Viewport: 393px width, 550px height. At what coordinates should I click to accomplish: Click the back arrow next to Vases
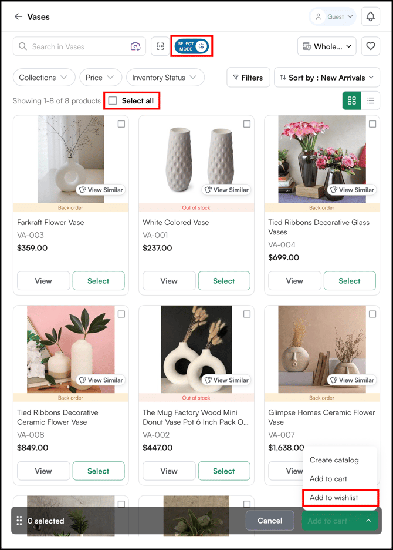pyautogui.click(x=18, y=17)
